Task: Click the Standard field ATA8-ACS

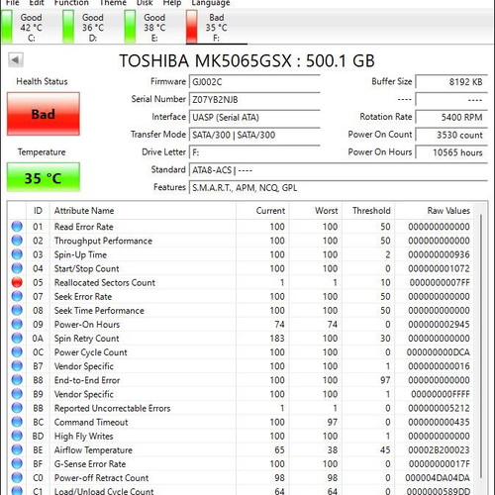Action: tap(339, 170)
